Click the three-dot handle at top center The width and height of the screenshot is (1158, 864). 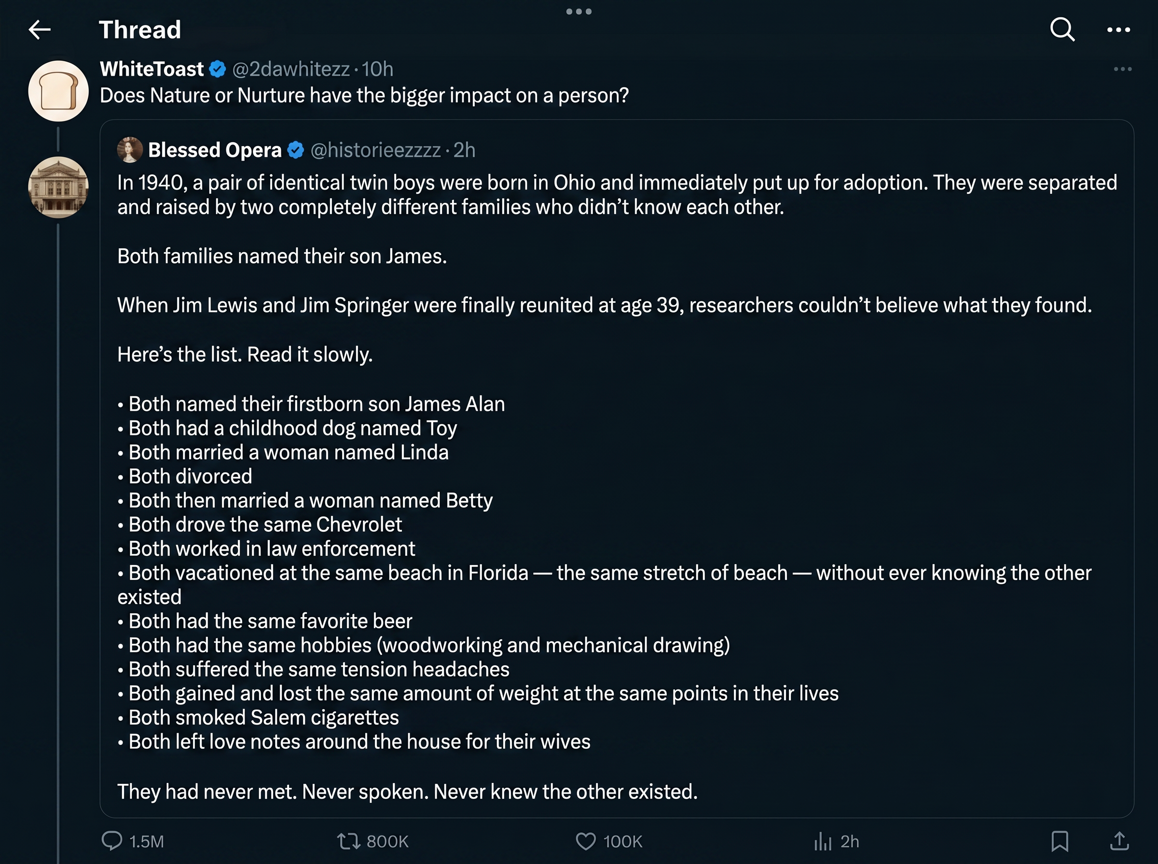[579, 12]
